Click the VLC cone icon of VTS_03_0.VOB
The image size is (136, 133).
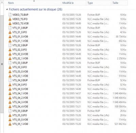[x=10, y=71]
